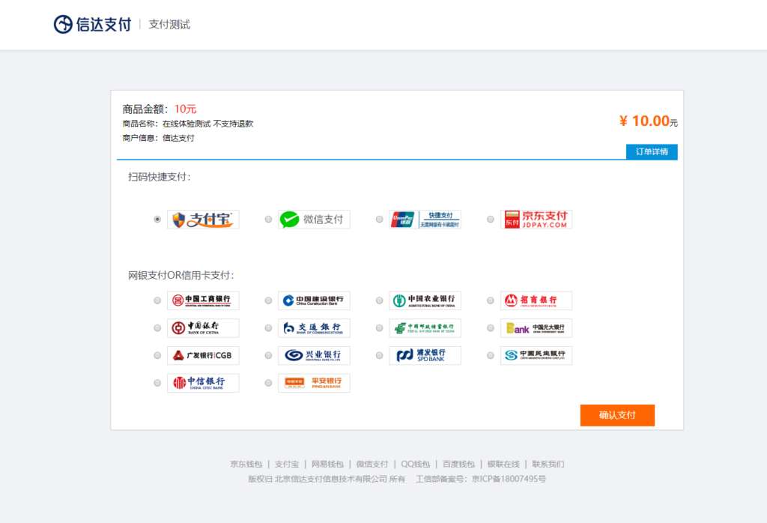Click the ¥ 10.00元 total price
The width and height of the screenshot is (767, 523).
coord(648,121)
